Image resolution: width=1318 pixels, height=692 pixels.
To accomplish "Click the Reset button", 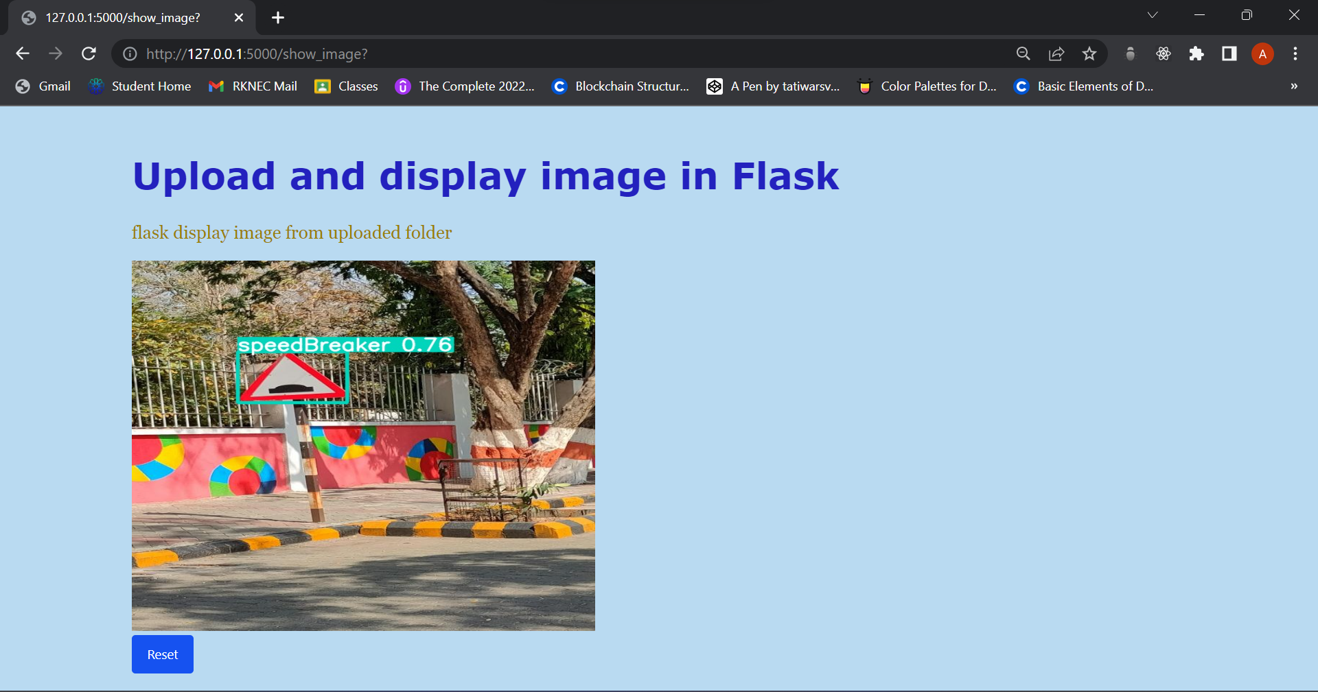I will point(162,654).
